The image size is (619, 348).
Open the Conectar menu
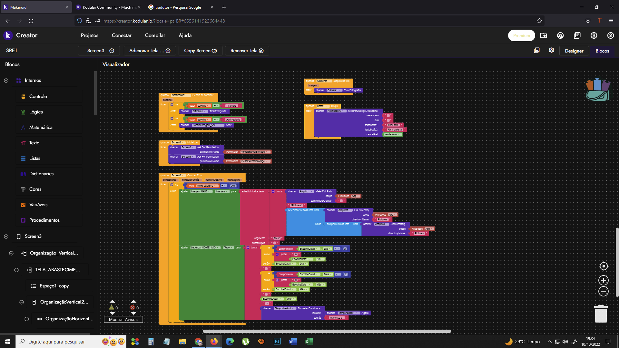(x=122, y=35)
